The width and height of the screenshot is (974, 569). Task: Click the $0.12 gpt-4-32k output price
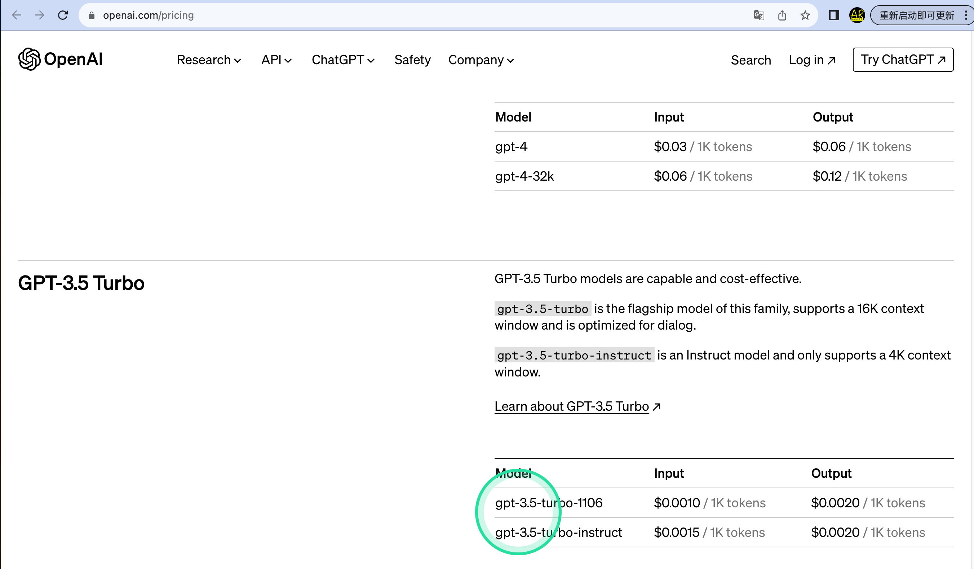tap(827, 176)
